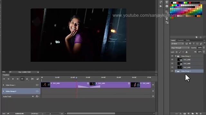Open the Timeline panel tab
This screenshot has width=206, height=115.
tap(6, 75)
